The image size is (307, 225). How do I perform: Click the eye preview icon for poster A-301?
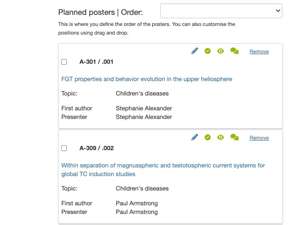[x=220, y=51]
